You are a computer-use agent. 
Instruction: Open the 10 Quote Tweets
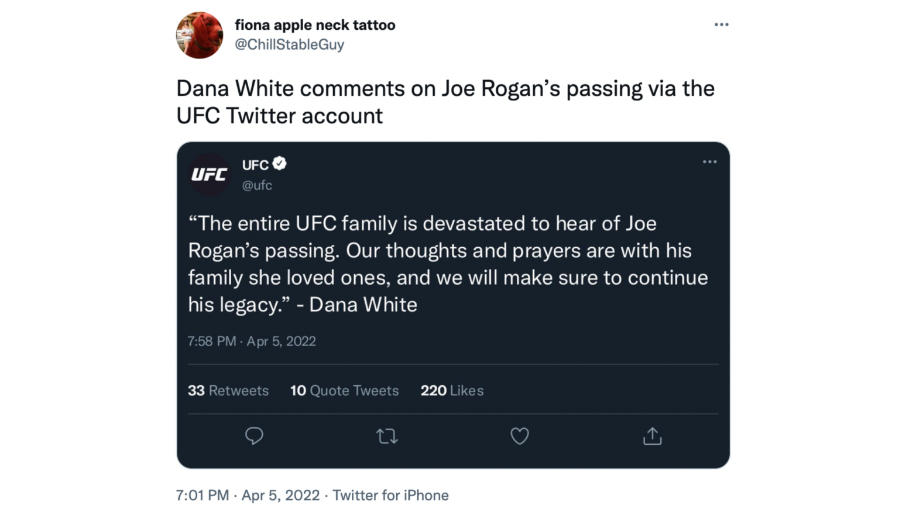pyautogui.click(x=344, y=390)
